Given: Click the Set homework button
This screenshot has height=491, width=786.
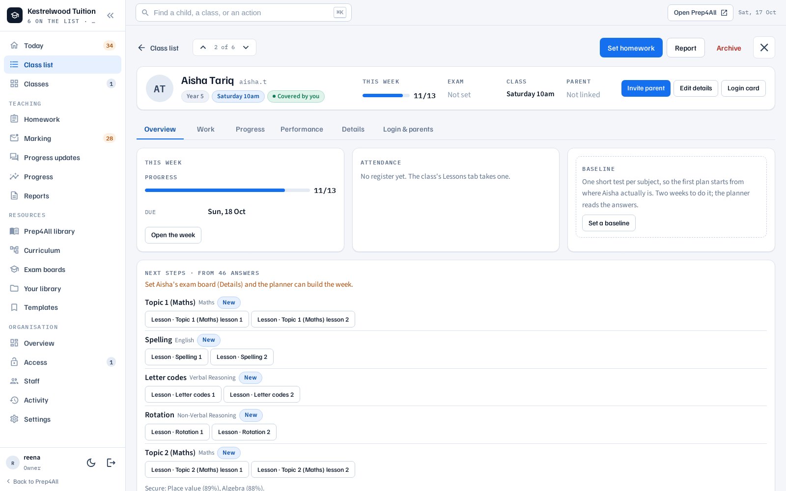Looking at the screenshot, I should coord(631,48).
